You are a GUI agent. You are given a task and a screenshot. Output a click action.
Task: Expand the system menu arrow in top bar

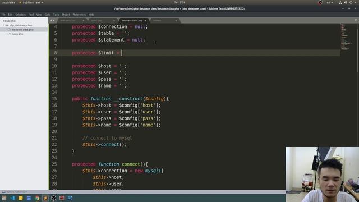pos(356,2)
